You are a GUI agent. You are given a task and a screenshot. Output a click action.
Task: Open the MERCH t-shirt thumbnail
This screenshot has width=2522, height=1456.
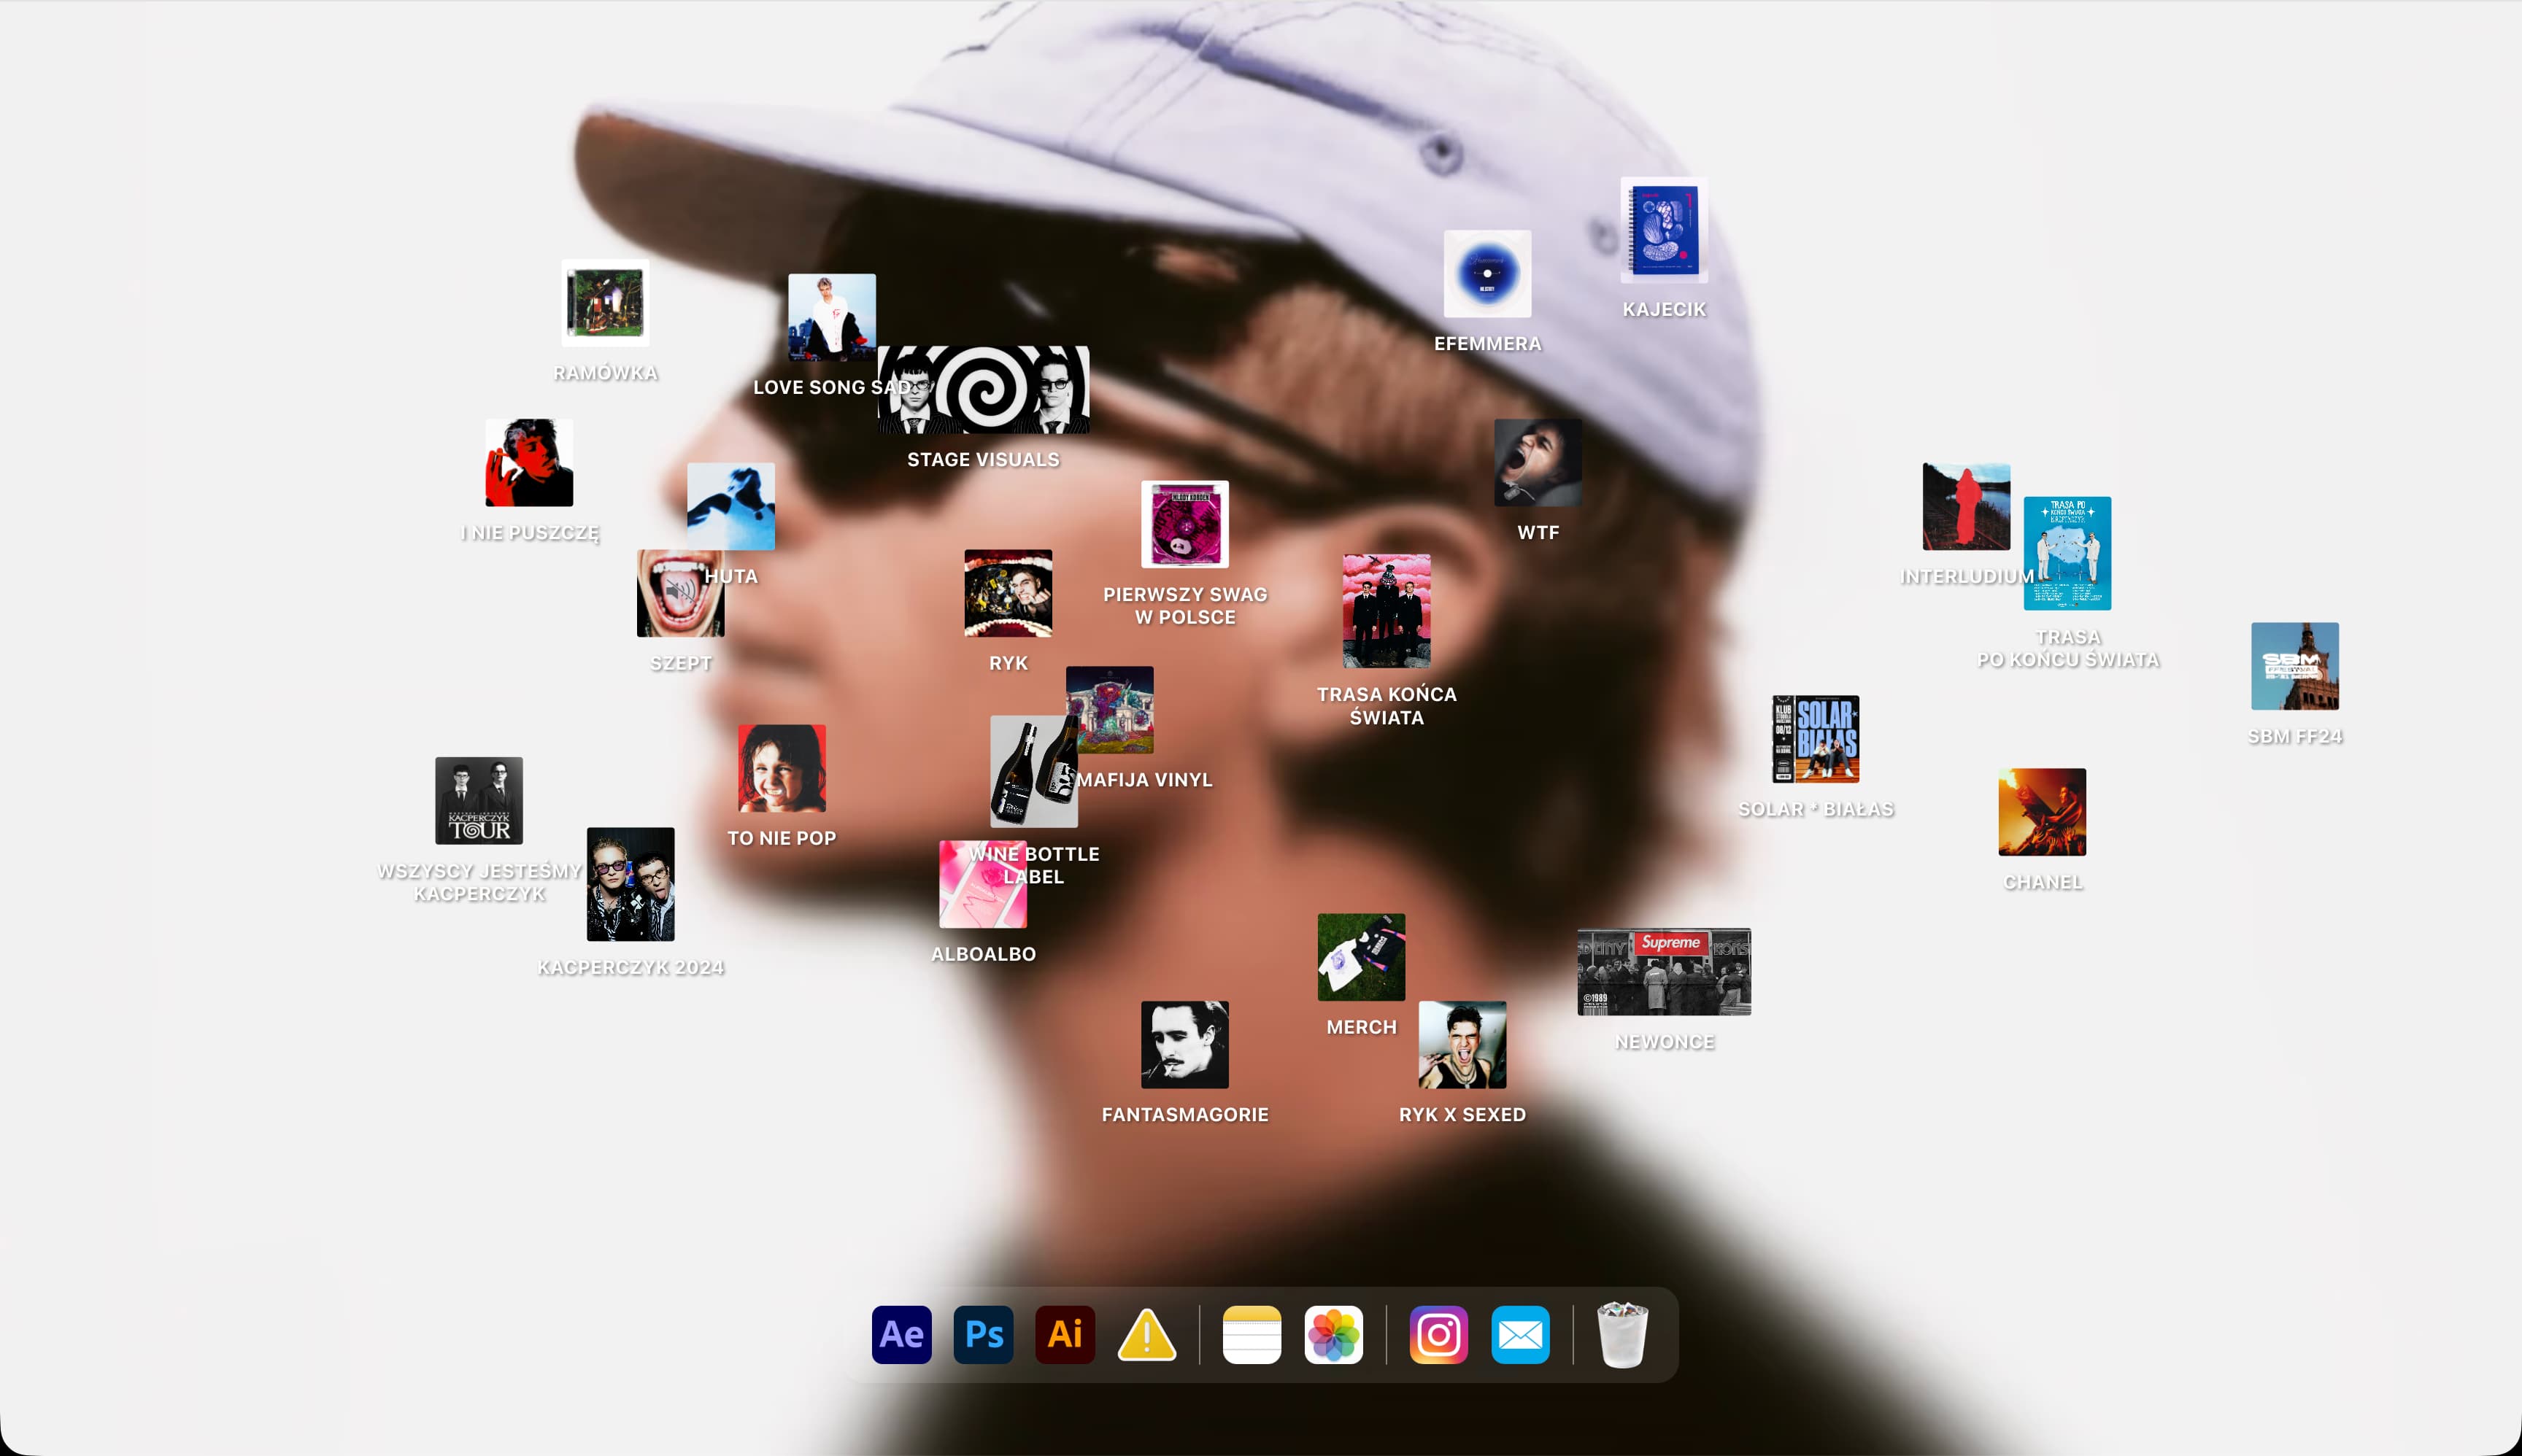point(1360,957)
